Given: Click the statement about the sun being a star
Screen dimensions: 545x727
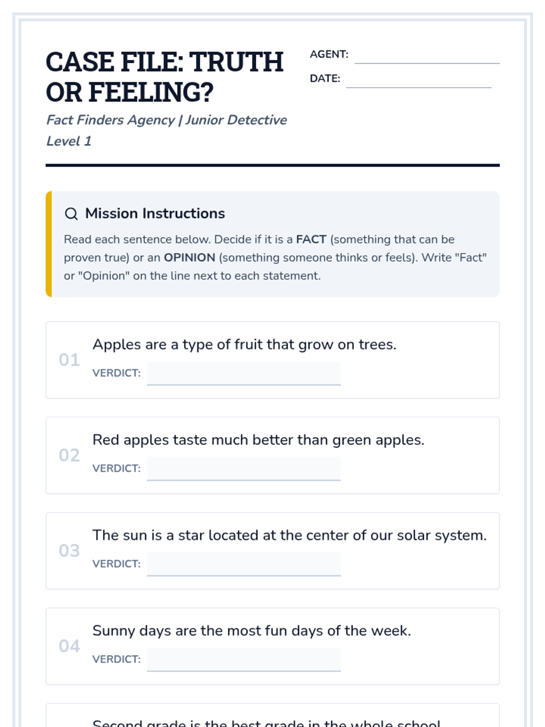Looking at the screenshot, I should pyautogui.click(x=289, y=535).
